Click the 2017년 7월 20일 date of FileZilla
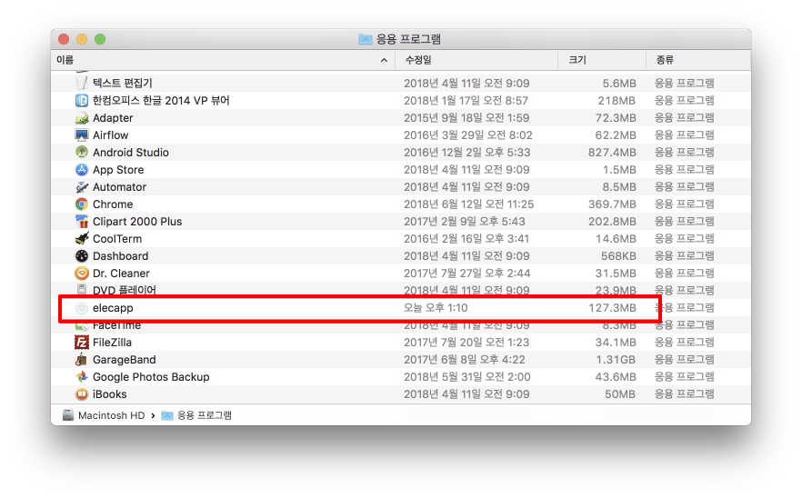802x498 pixels. click(x=466, y=343)
